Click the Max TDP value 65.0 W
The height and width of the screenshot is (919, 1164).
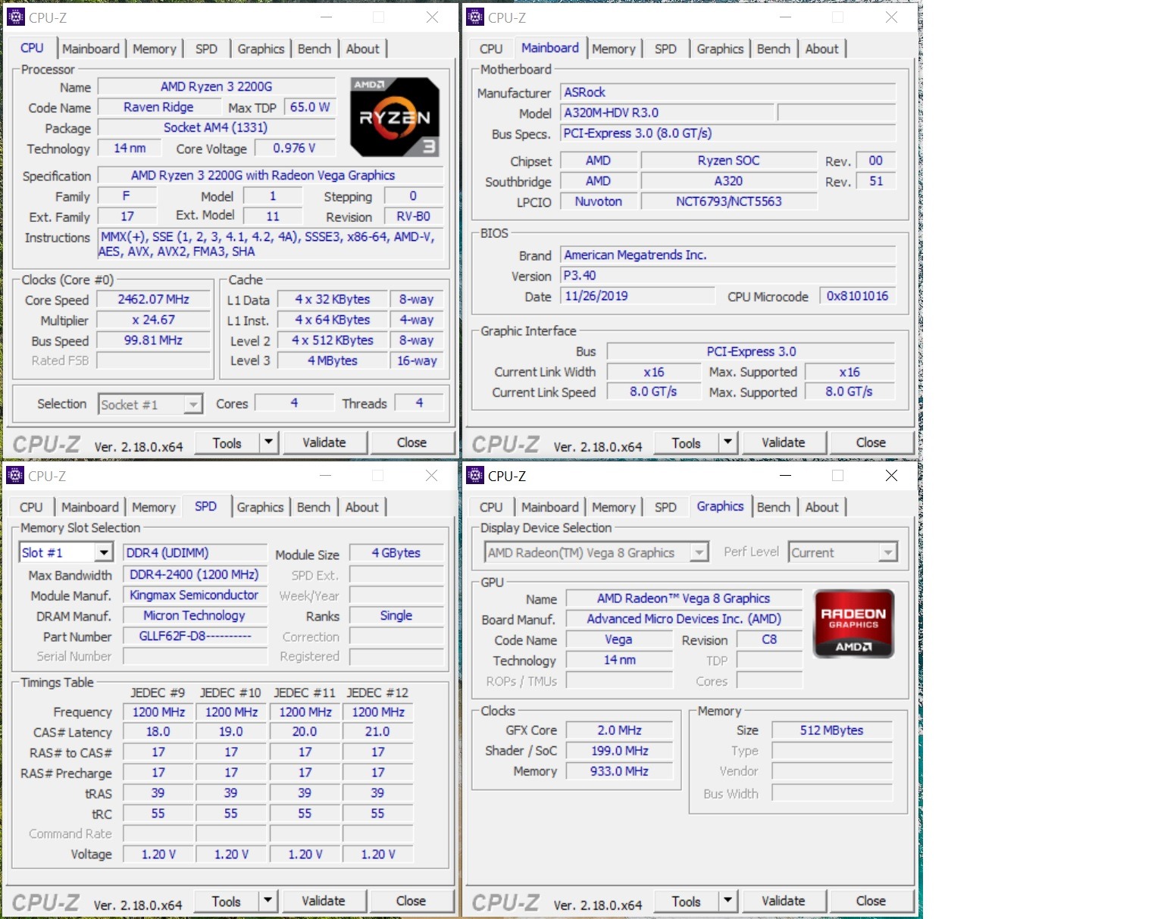(x=310, y=107)
